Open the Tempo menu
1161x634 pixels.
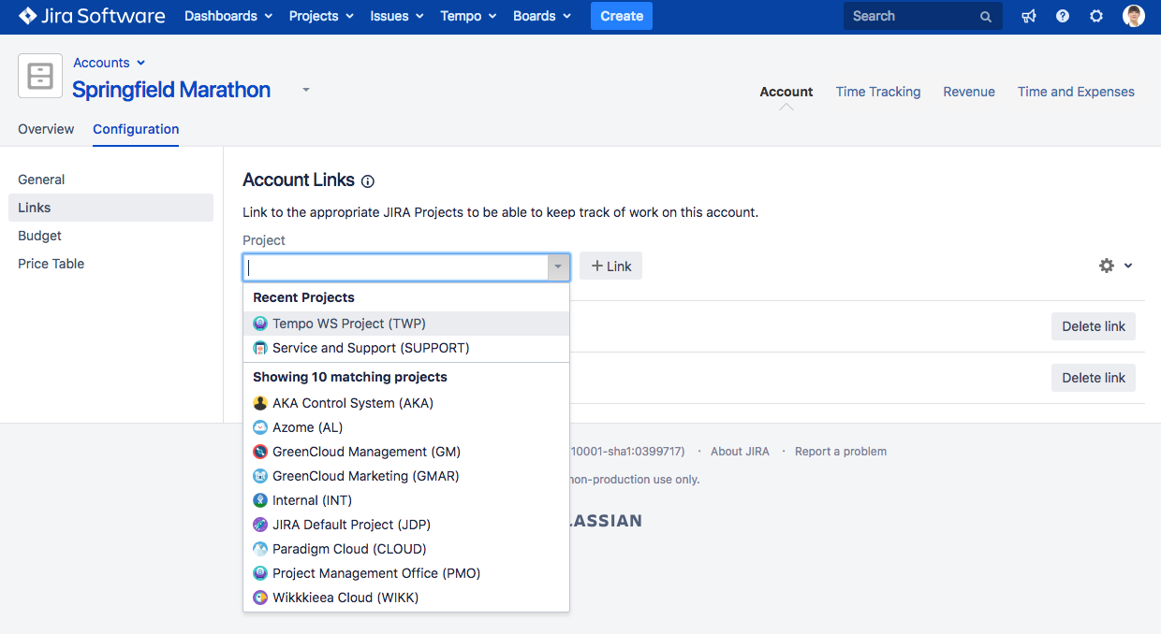click(x=468, y=16)
